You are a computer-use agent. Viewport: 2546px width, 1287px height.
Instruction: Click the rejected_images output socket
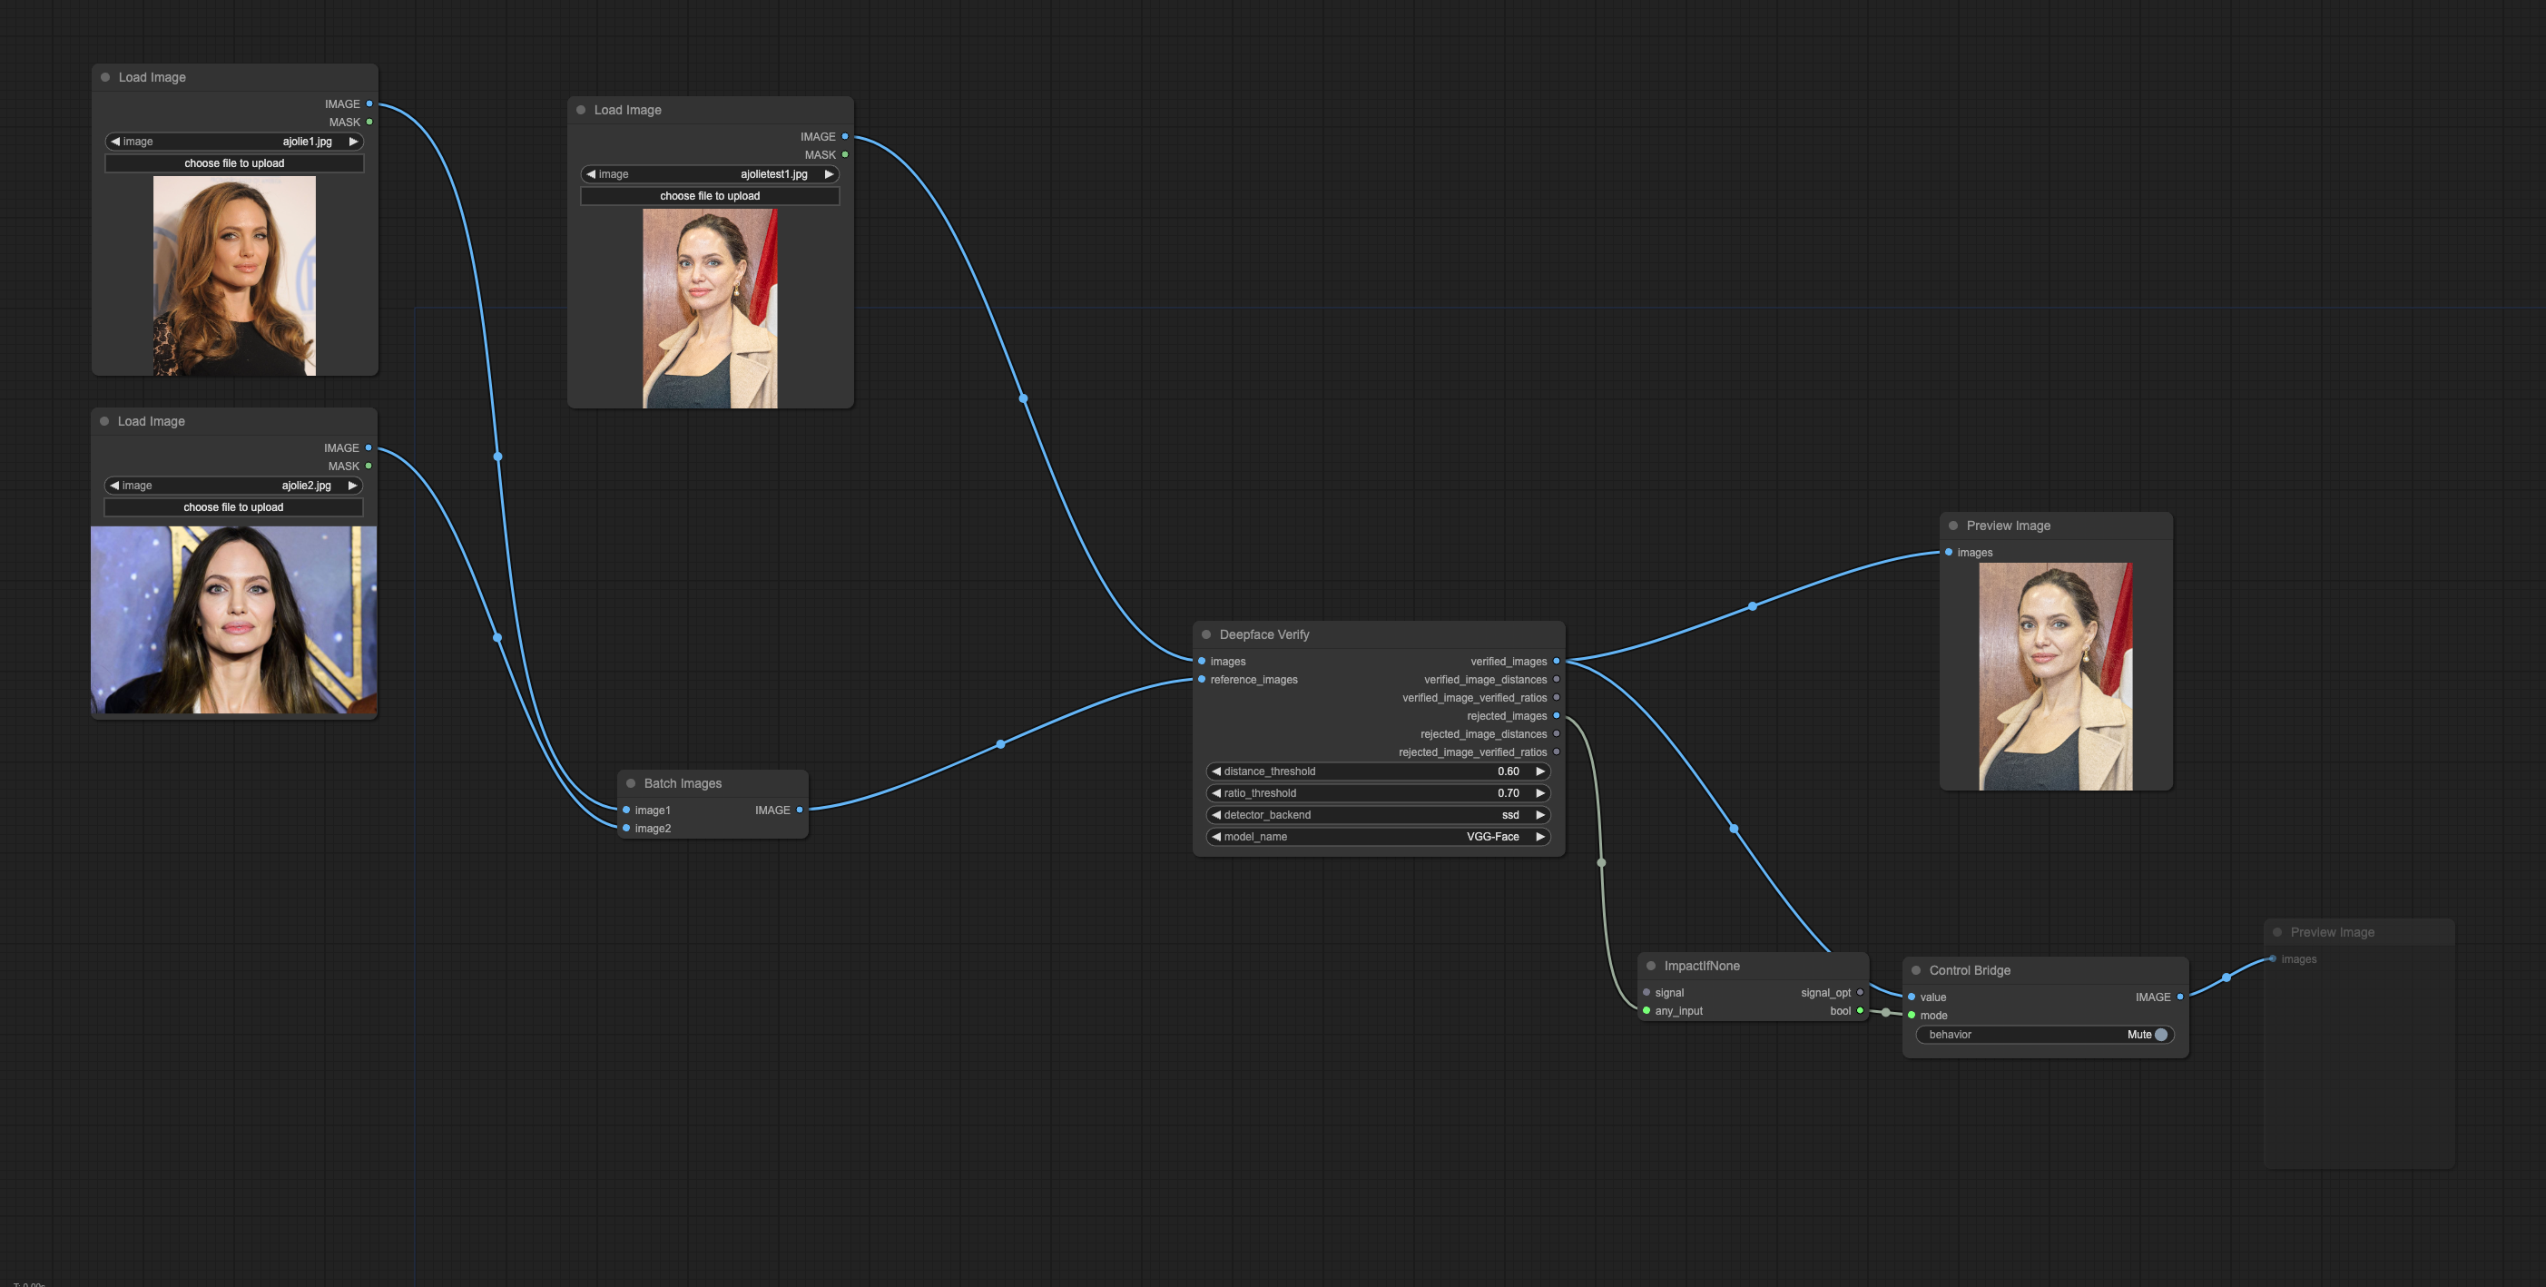(1556, 716)
